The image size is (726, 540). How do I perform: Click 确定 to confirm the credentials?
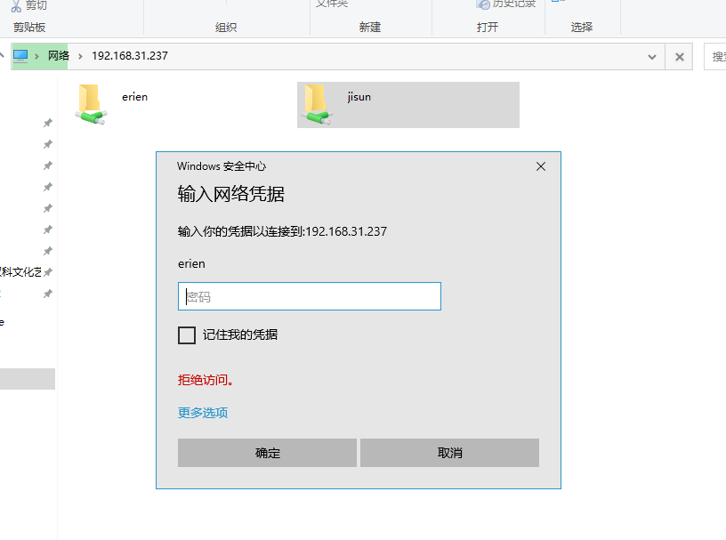coord(267,453)
